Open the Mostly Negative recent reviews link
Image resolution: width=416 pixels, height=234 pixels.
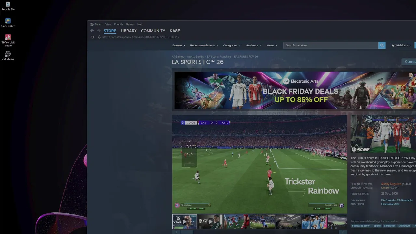point(391,184)
